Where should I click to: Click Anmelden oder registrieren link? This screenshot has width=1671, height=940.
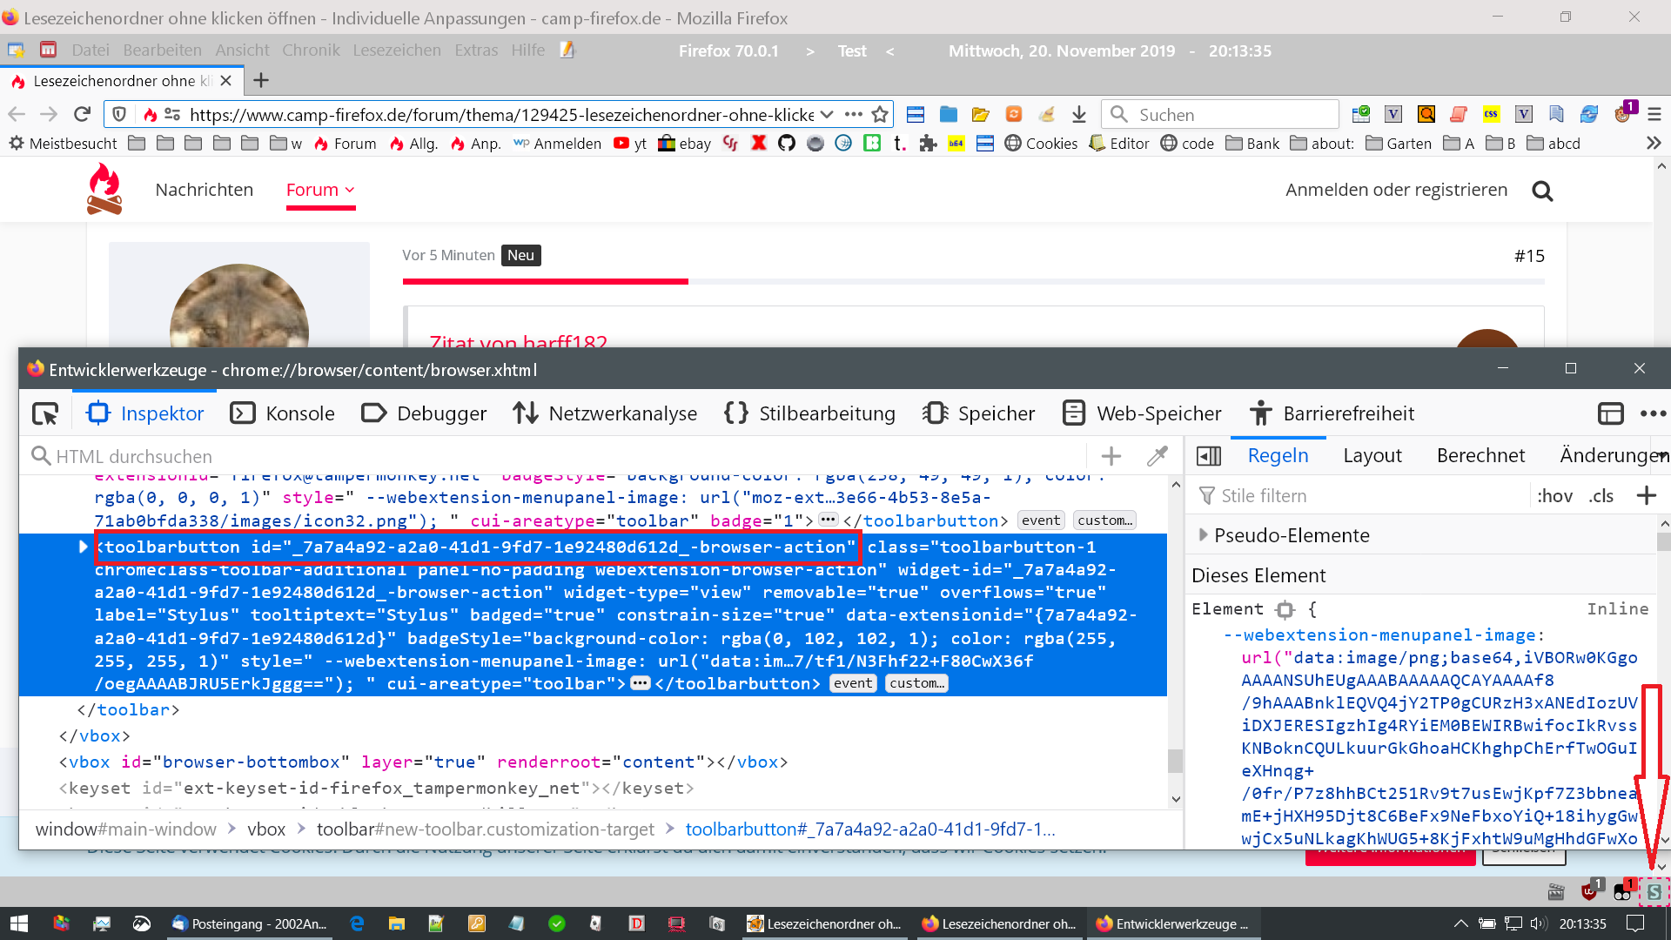1396,190
